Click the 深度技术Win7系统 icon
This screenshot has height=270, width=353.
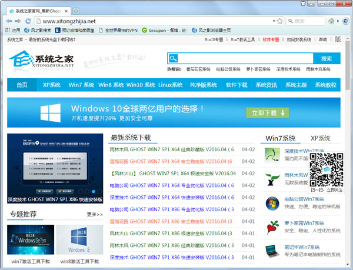tap(272, 155)
